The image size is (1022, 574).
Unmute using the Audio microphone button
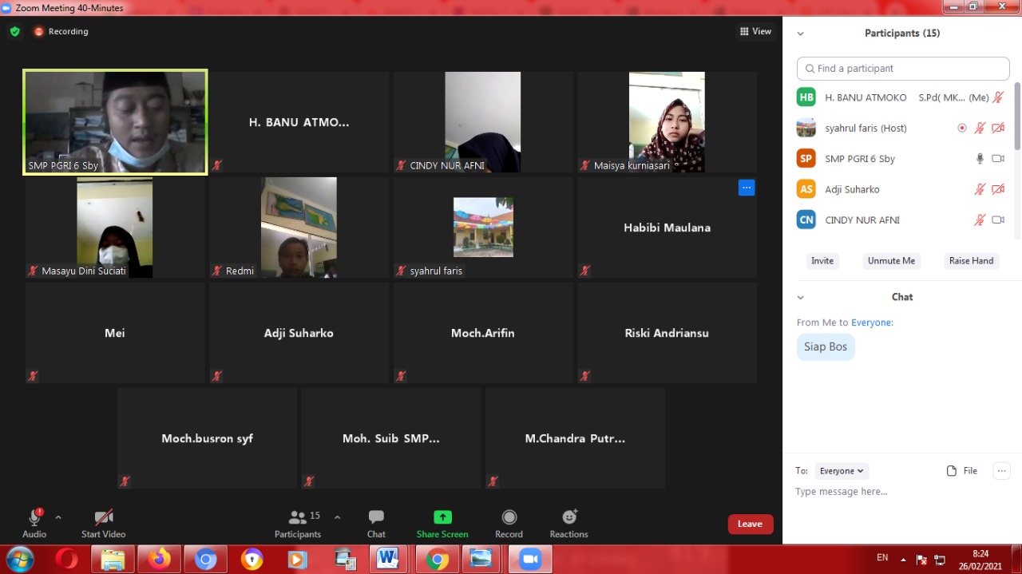pyautogui.click(x=34, y=524)
